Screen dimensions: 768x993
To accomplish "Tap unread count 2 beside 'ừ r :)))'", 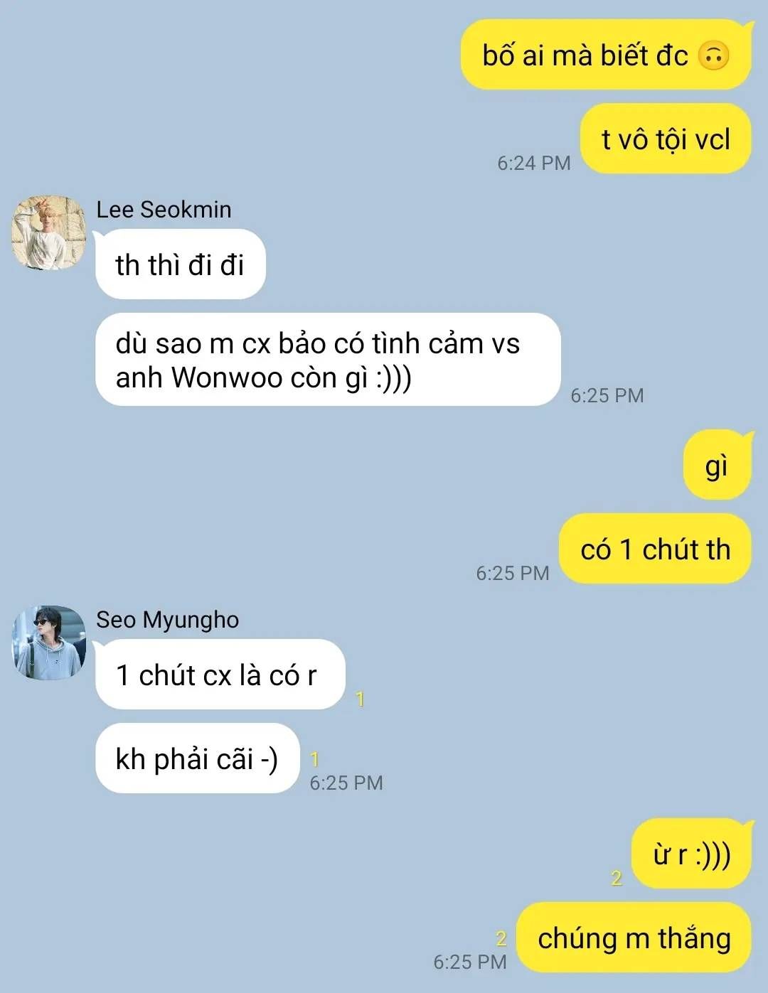I will [x=617, y=879].
